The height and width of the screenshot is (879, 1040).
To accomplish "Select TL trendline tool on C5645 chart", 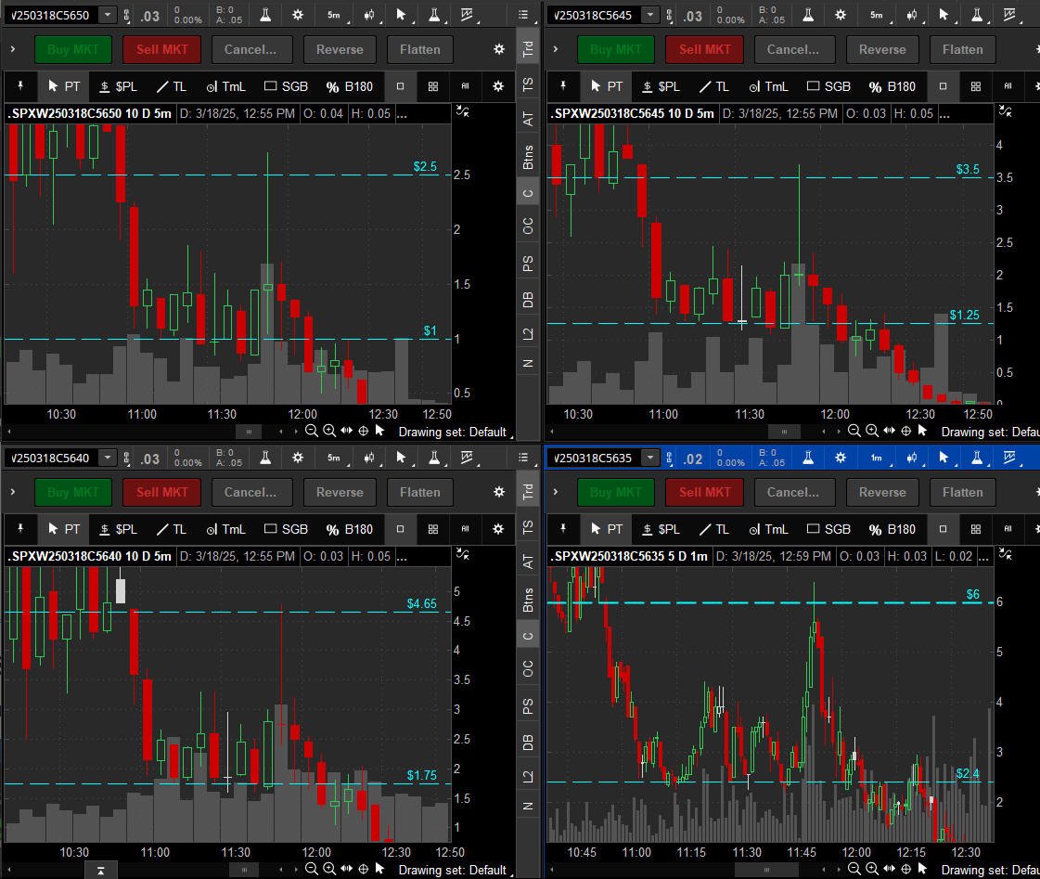I will coord(714,86).
